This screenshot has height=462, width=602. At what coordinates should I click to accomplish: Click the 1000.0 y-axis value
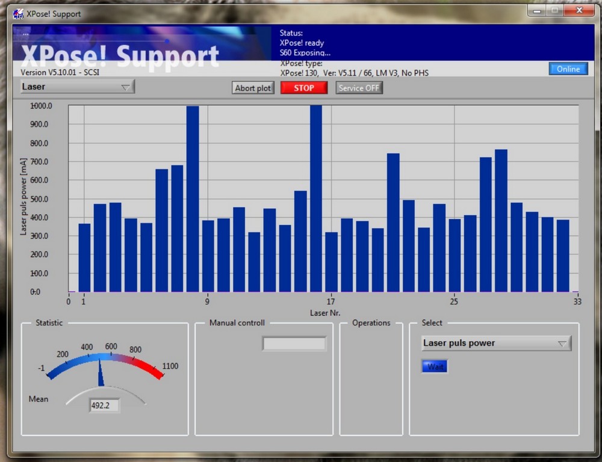tap(41, 105)
